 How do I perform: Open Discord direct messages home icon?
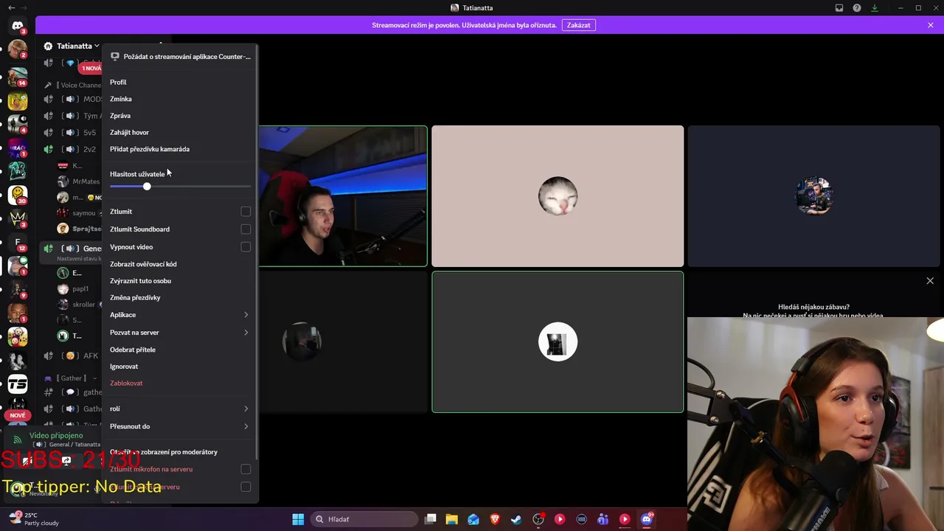point(18,27)
